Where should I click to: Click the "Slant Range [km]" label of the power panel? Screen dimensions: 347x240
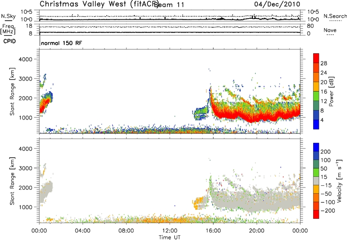(x=12, y=91)
